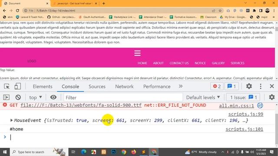Viewport: 278px width, 156px height.
Task: Show more DevTools tabs chevron
Action: tap(181, 86)
